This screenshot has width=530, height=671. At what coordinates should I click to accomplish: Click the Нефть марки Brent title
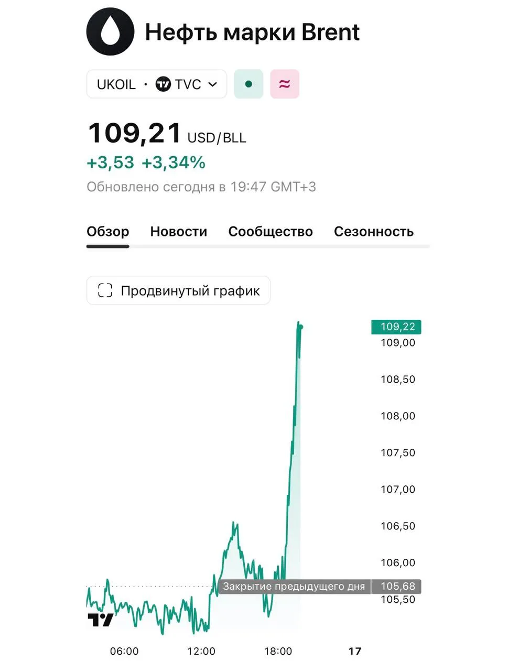click(x=252, y=32)
